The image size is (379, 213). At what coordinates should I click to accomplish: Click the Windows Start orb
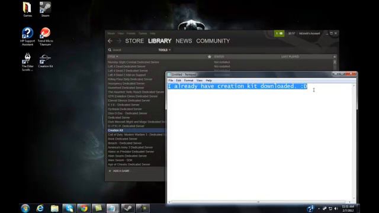tap(25, 208)
